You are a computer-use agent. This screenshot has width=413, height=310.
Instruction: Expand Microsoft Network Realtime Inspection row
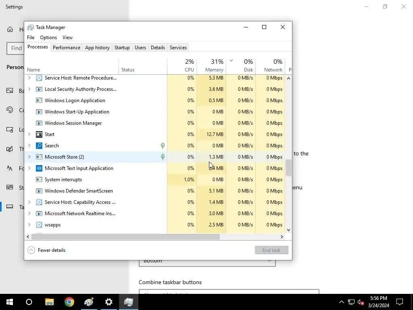click(x=29, y=214)
